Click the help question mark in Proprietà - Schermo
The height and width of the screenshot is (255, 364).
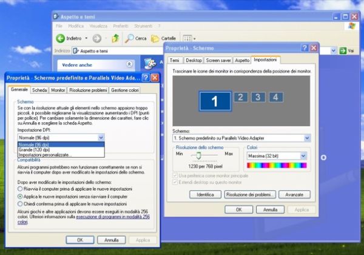coord(305,47)
